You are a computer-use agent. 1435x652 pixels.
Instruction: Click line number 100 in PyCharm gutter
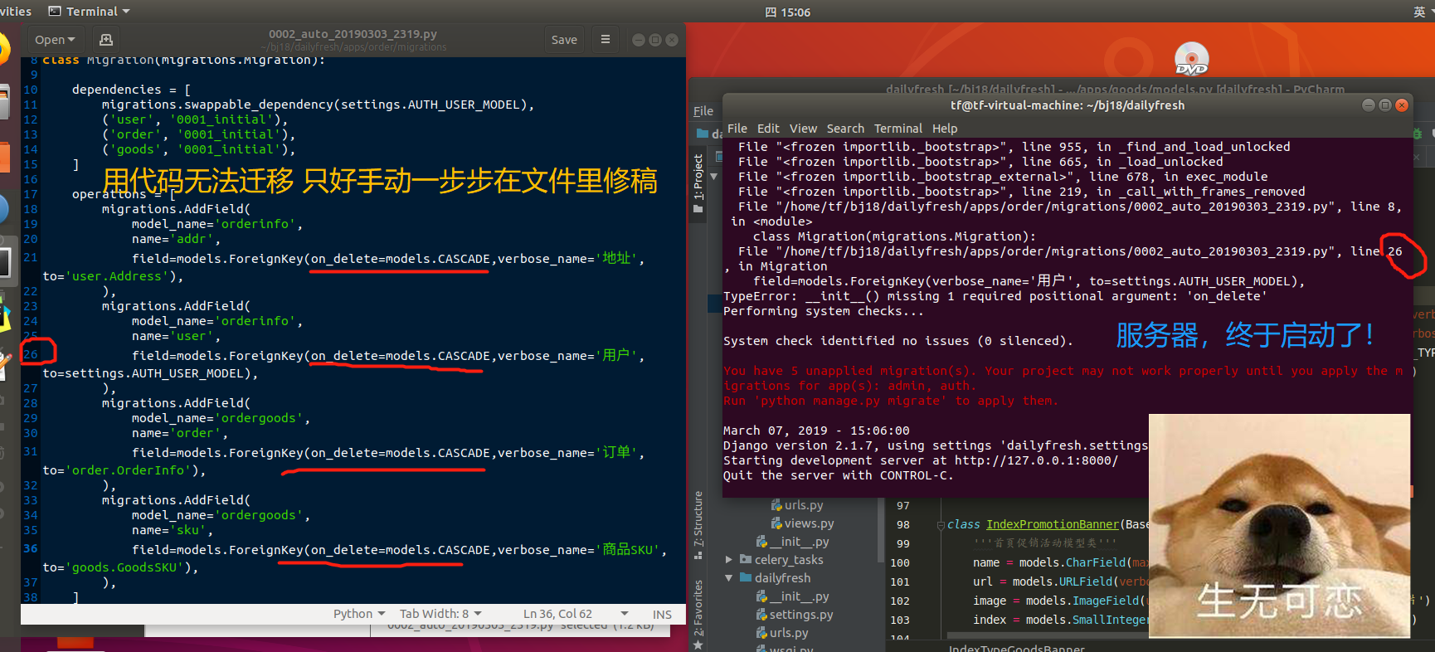coord(900,562)
